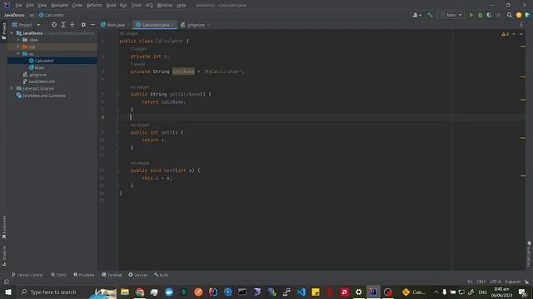Open the Build tool window button
Viewport: 533px width, 299px height.
click(161, 275)
